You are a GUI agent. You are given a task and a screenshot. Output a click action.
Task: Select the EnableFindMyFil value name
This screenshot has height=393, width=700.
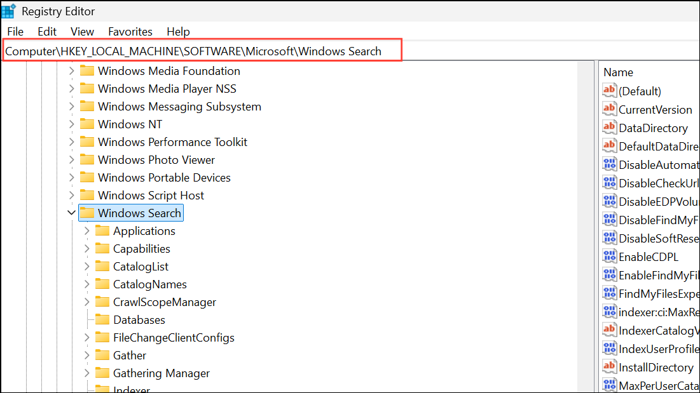(x=659, y=276)
